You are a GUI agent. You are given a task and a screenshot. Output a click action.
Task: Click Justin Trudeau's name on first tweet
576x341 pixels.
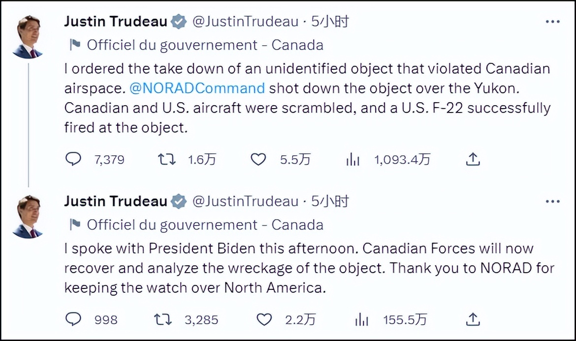tap(116, 22)
